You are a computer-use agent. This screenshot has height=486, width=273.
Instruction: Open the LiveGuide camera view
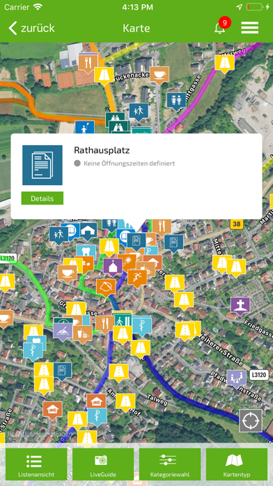pyautogui.click(x=103, y=464)
